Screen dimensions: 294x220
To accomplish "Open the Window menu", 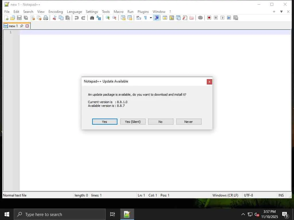I will point(159,11).
